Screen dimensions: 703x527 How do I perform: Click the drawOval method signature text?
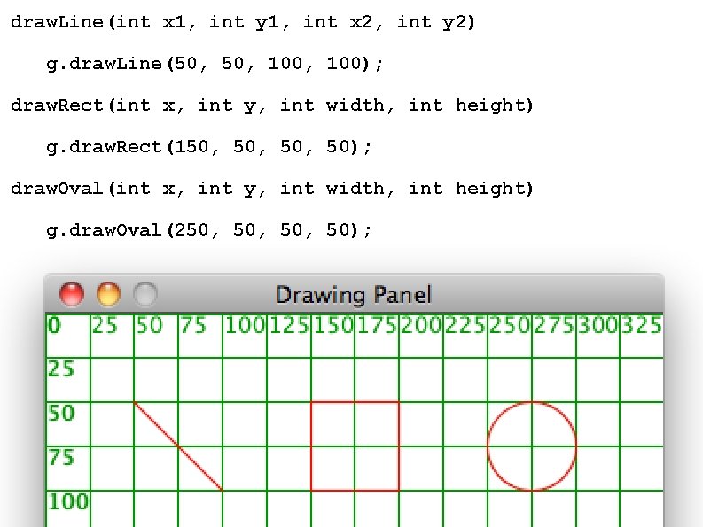[x=271, y=189]
